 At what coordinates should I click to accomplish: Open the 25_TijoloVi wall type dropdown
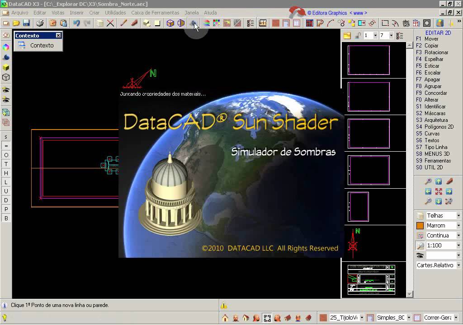point(362,318)
